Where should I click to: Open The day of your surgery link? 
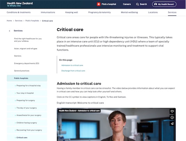coord(27,108)
